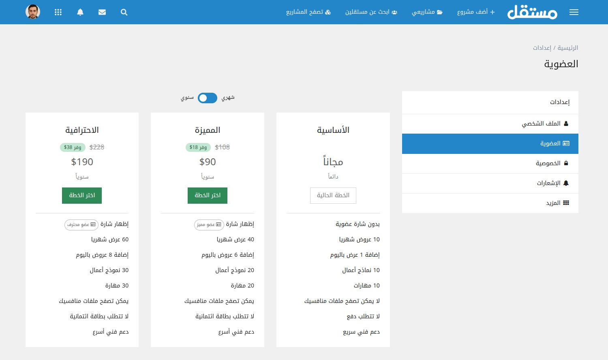Open the apps grid icon

pos(58,12)
